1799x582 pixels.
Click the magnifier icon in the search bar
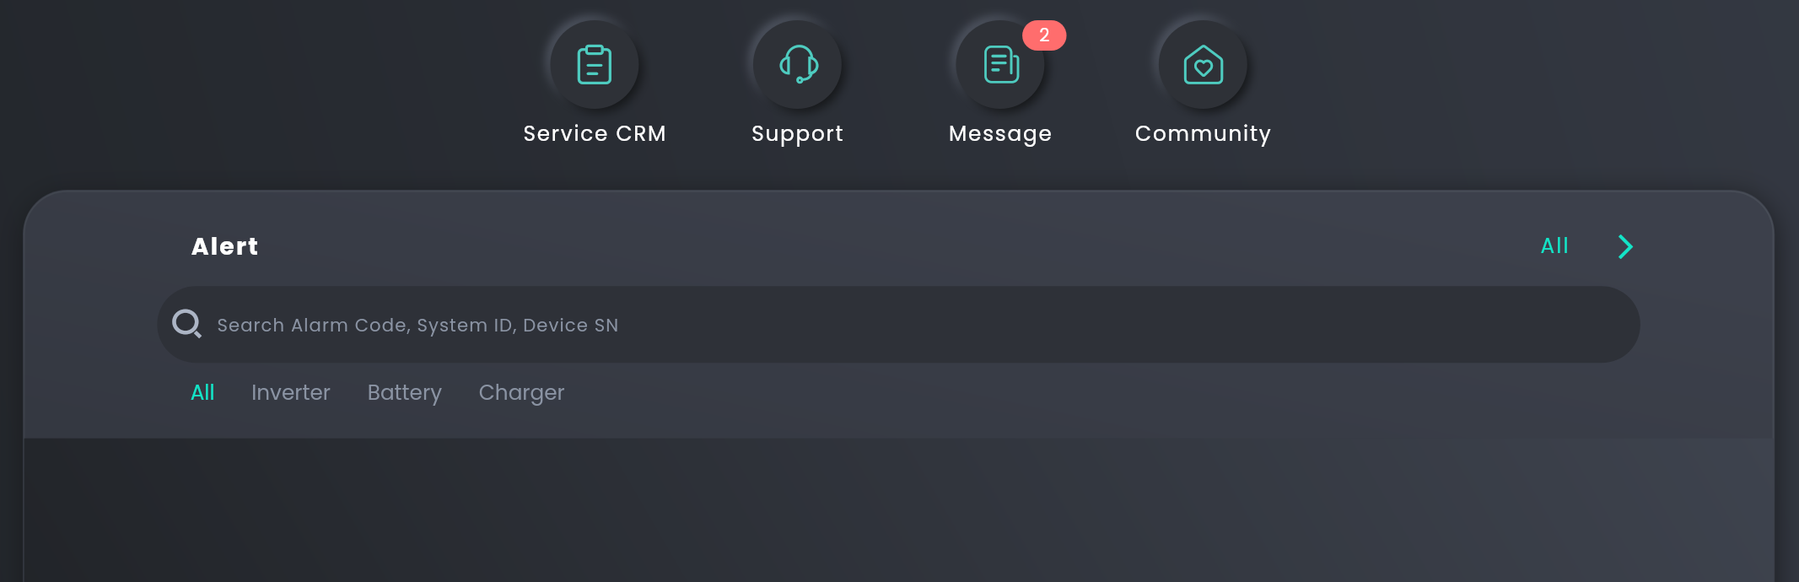tap(186, 324)
